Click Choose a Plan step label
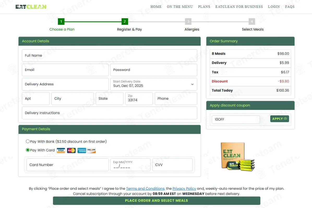312x208 pixels. (x=62, y=29)
